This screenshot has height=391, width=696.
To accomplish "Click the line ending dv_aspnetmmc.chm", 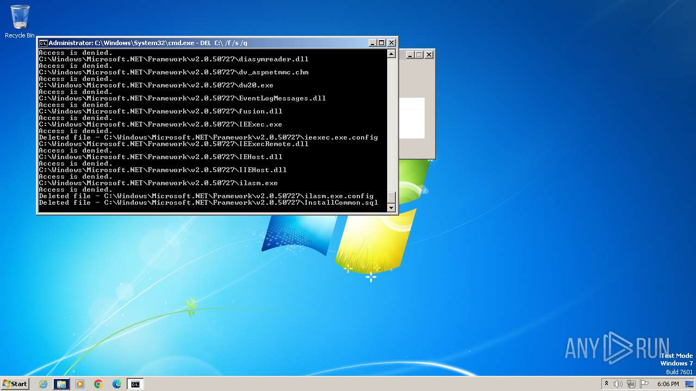I will (173, 72).
